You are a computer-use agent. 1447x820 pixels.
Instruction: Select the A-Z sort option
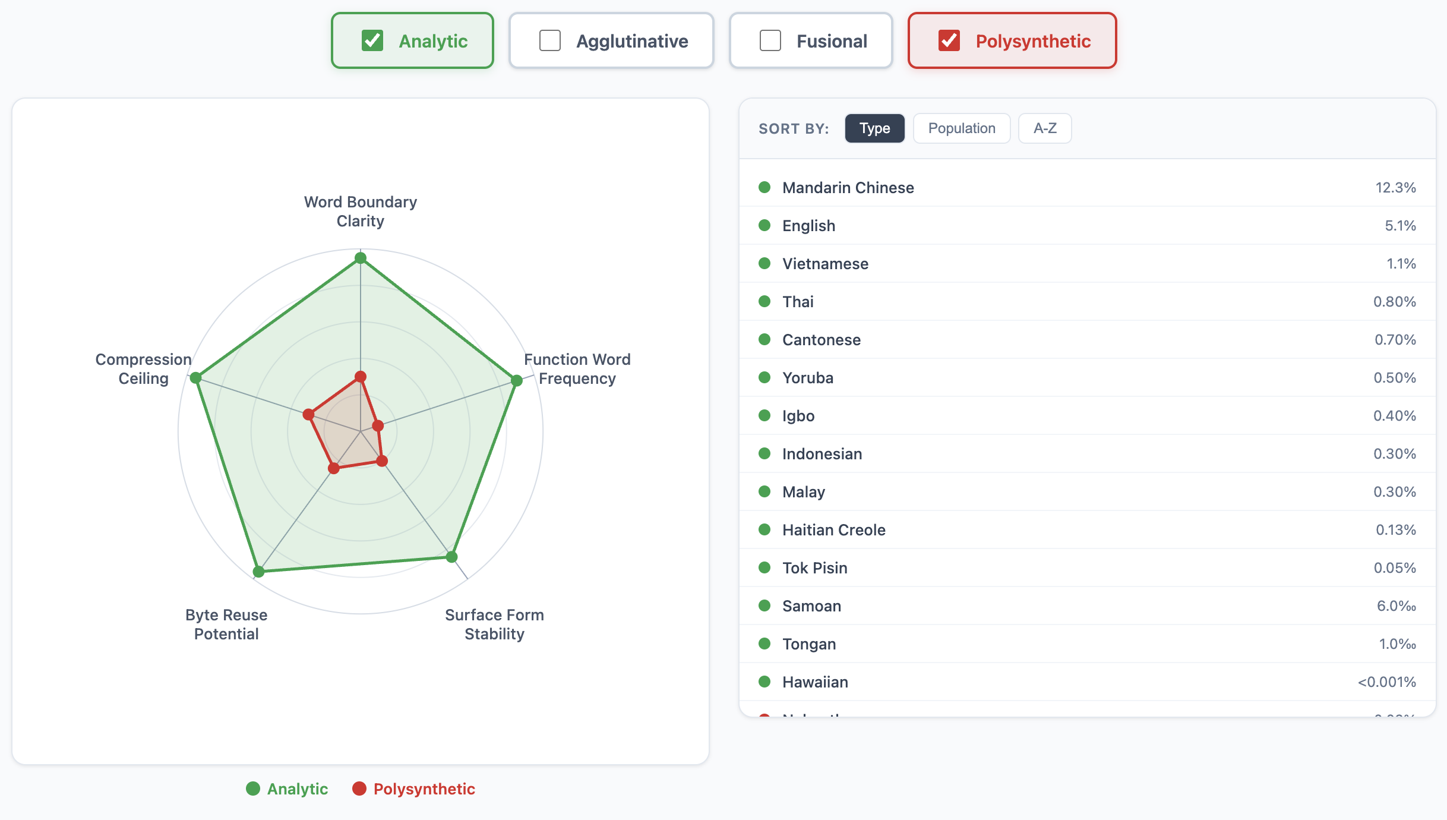click(x=1044, y=128)
